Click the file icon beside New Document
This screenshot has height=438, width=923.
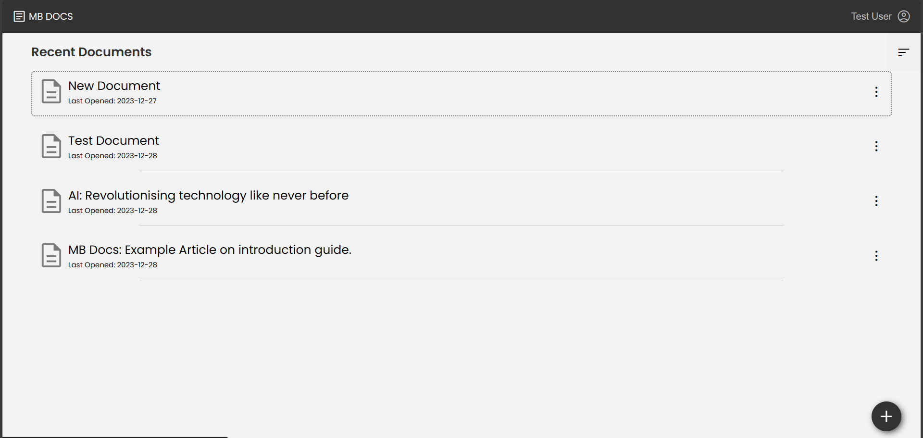(51, 91)
